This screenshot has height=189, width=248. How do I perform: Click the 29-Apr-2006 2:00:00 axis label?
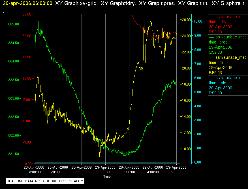tap(129, 170)
